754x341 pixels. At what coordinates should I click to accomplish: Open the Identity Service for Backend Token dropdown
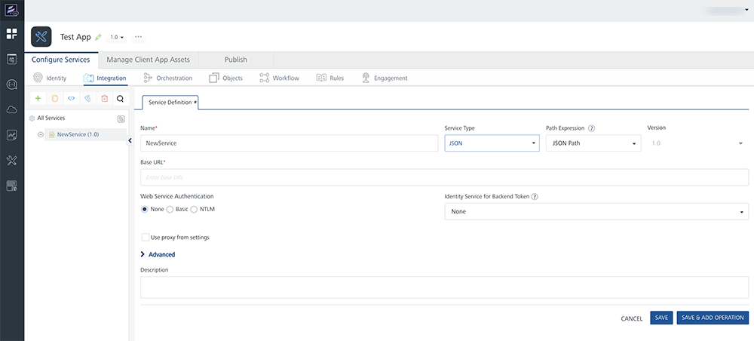coord(596,212)
